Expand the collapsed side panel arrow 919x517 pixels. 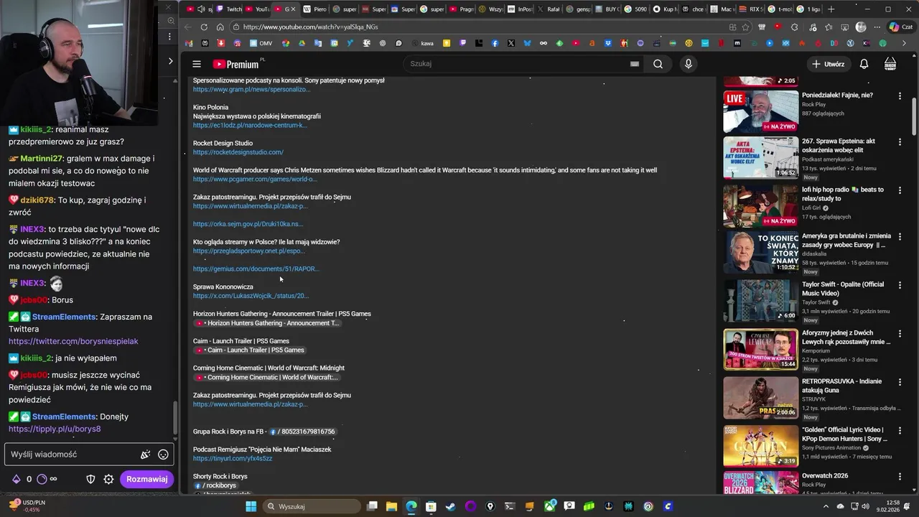click(170, 61)
